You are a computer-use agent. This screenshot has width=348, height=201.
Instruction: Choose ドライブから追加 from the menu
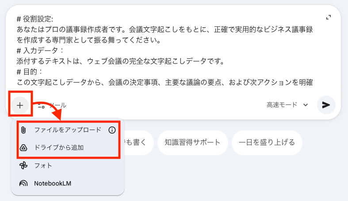tap(68, 148)
